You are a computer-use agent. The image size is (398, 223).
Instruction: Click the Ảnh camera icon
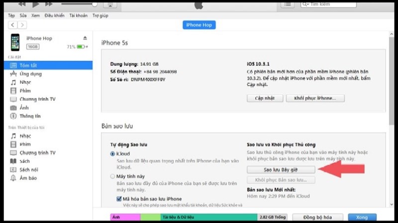(13, 108)
